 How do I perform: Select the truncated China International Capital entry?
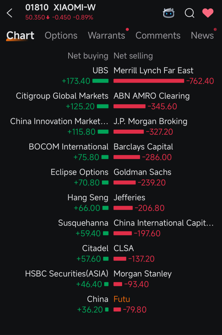163,223
